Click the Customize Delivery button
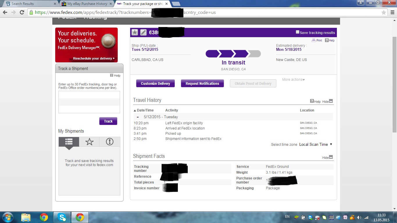The image size is (397, 223). [x=155, y=83]
